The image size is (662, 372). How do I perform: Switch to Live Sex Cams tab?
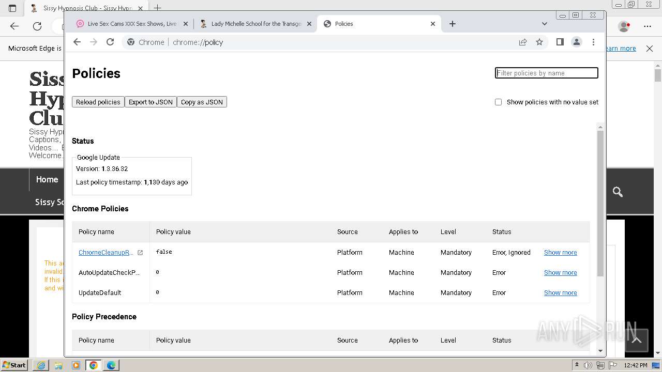(132, 24)
